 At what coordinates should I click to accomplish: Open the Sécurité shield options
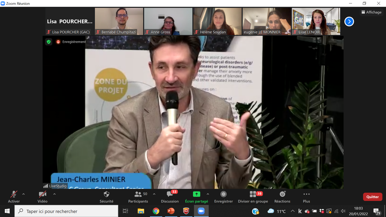point(106,197)
